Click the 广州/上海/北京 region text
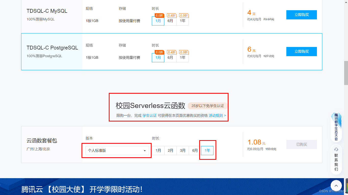 point(38,149)
